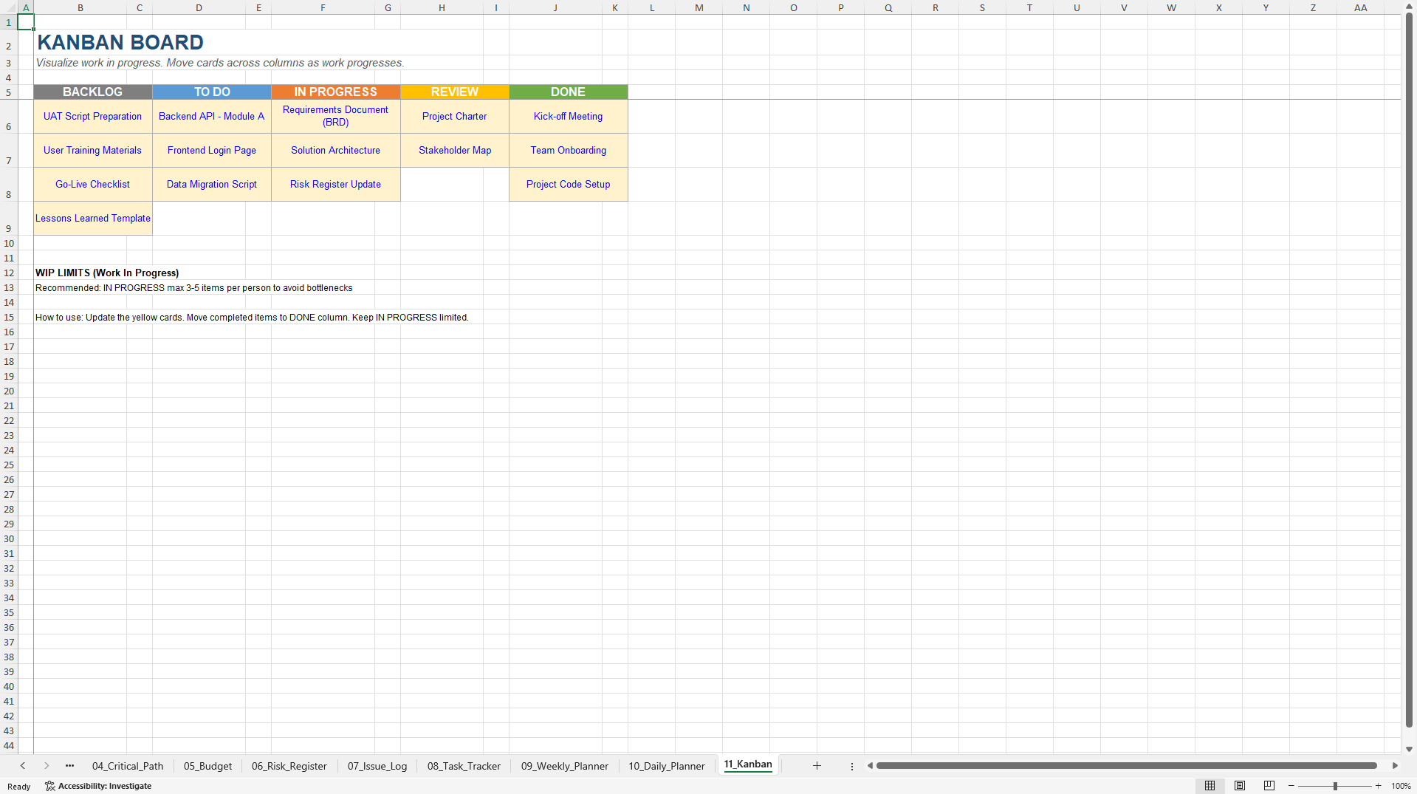1417x794 pixels.
Task: Switch to the 07_Issue_Log sheet
Action: (x=377, y=766)
